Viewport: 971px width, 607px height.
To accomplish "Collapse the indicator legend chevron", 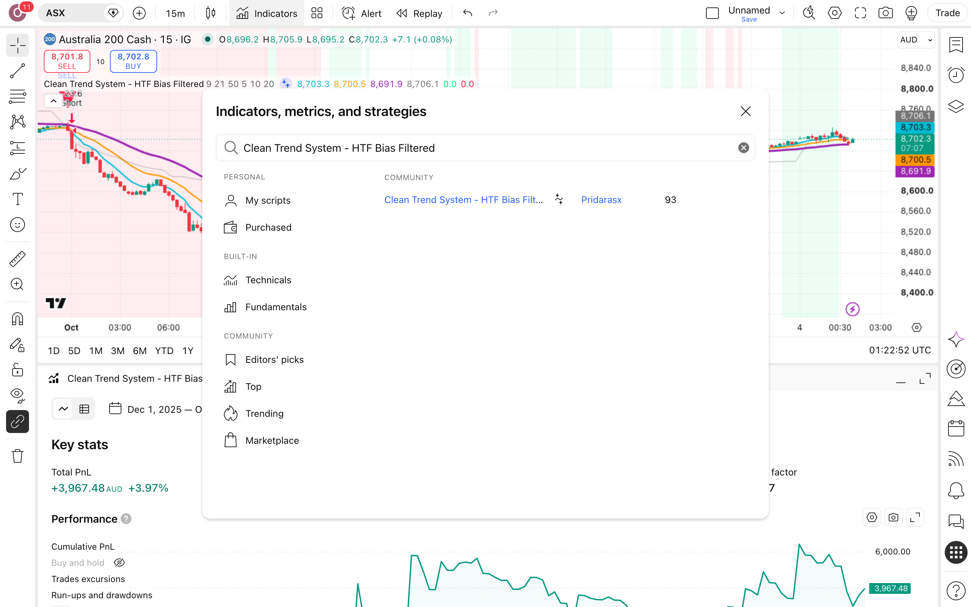I will (53, 101).
